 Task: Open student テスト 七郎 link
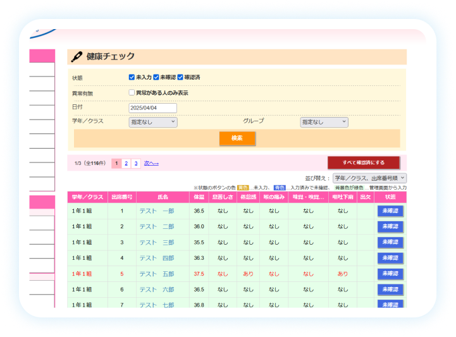(x=157, y=305)
